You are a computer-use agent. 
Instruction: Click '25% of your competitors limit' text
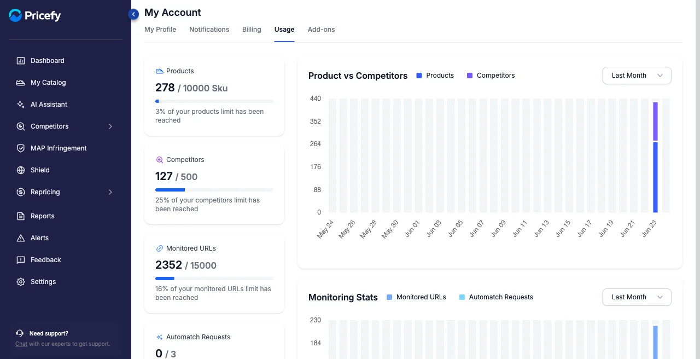pos(208,205)
